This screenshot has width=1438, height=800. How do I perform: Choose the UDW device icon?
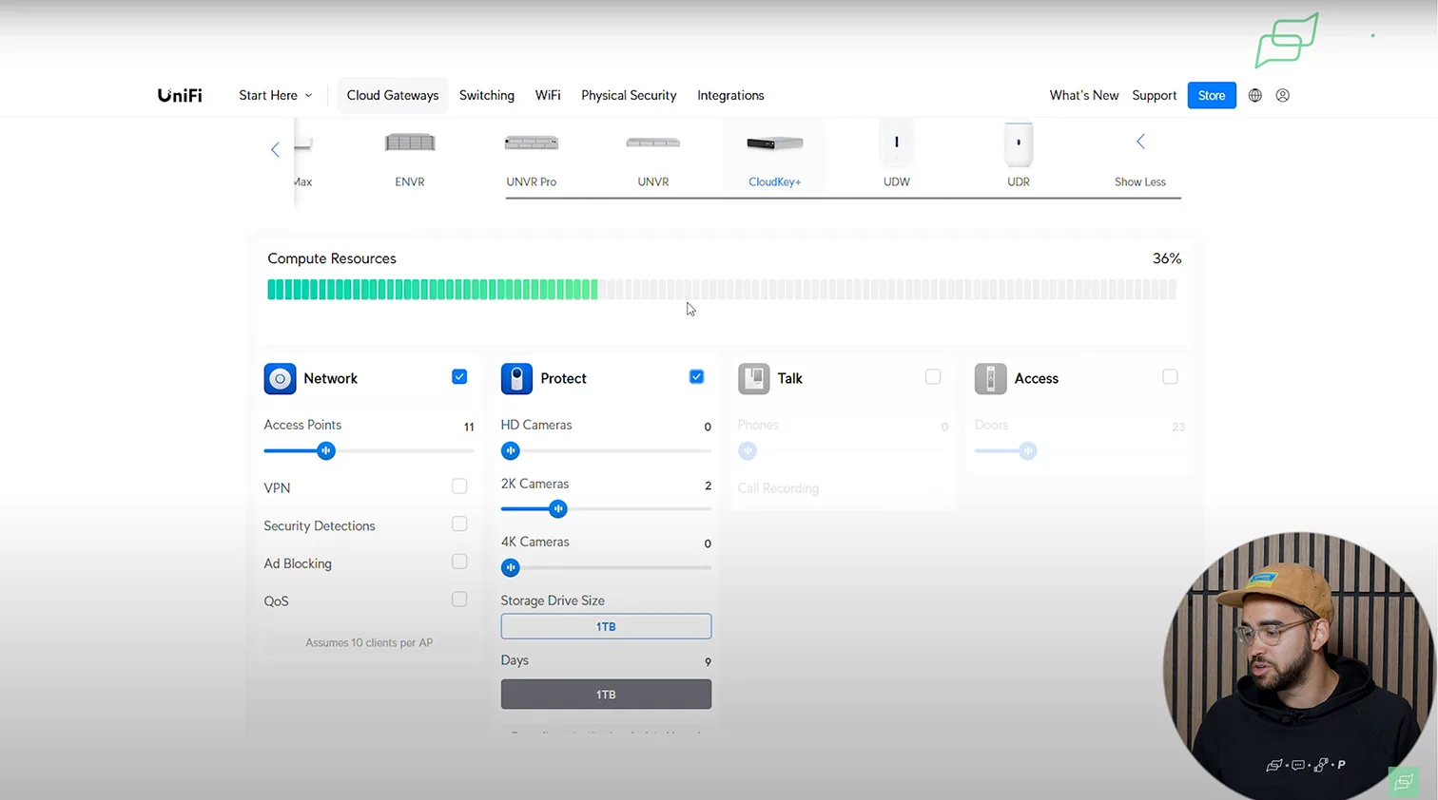coord(896,143)
